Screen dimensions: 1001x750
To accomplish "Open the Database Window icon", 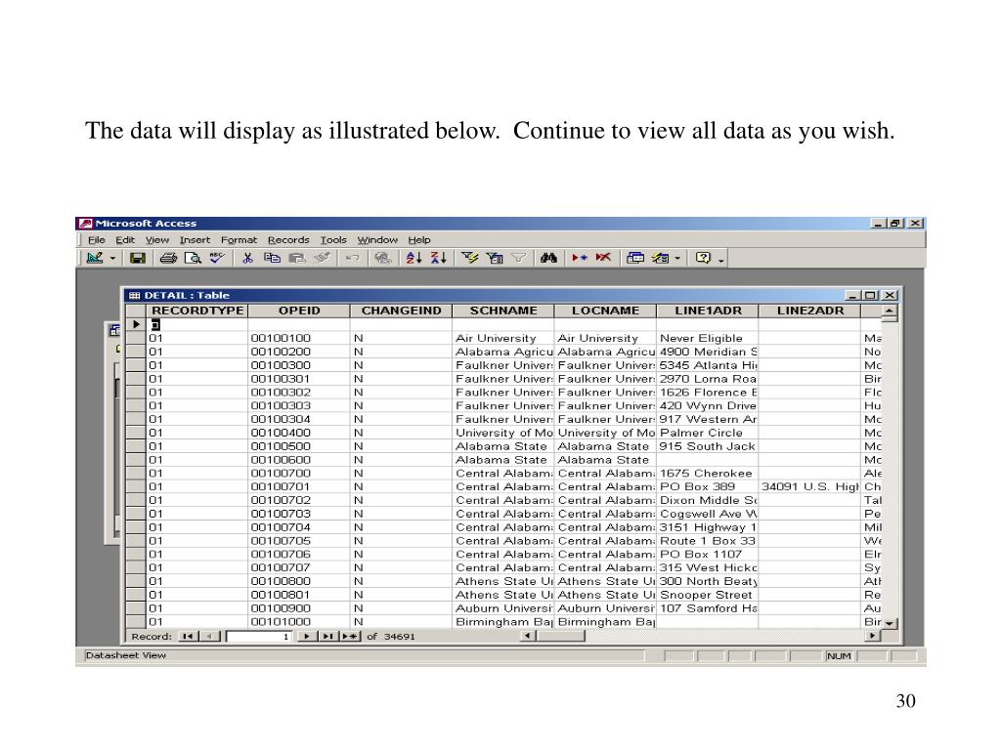I will pyautogui.click(x=635, y=258).
